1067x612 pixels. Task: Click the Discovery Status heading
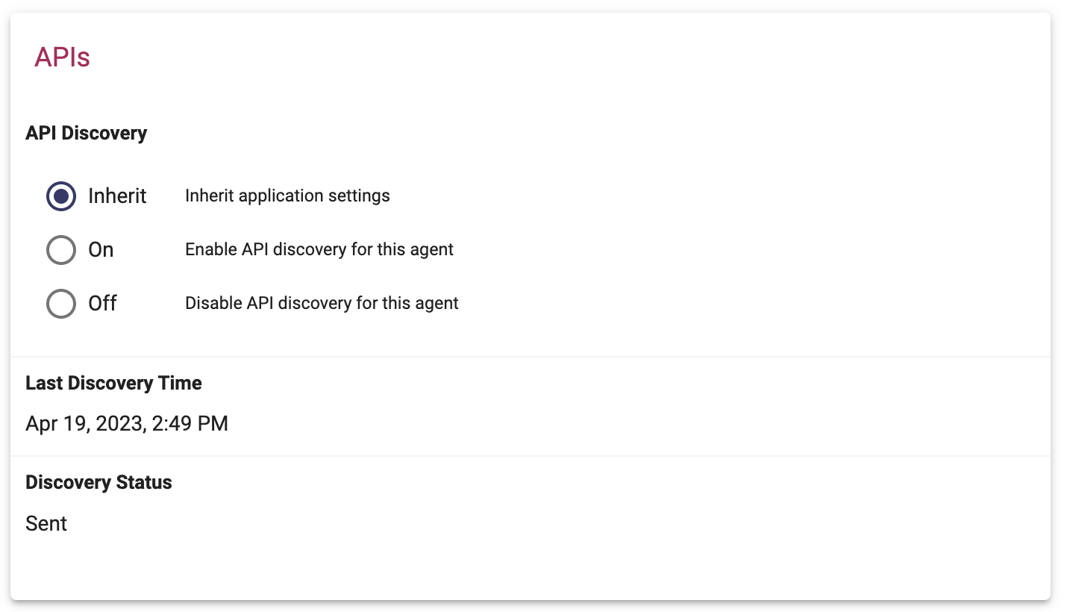[98, 483]
